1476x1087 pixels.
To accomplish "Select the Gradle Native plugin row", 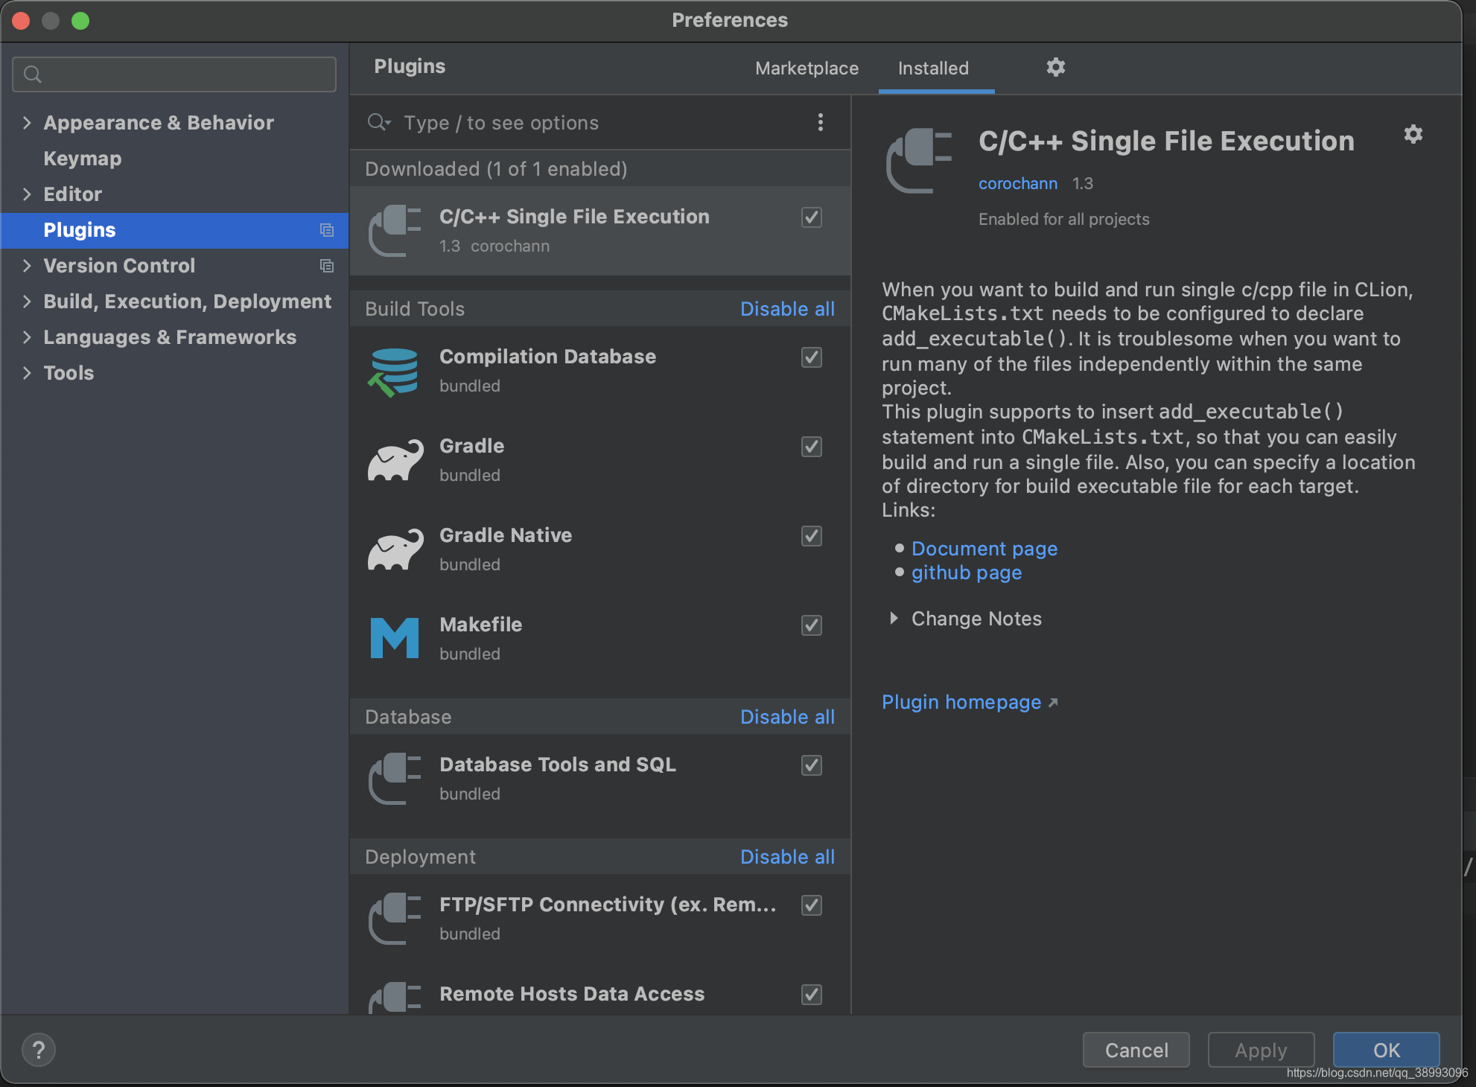I will coord(600,549).
